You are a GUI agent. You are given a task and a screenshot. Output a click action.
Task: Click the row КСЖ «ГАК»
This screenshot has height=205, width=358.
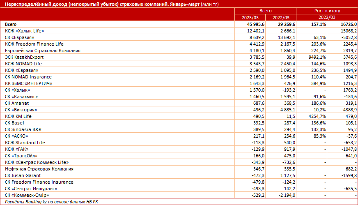(x=179, y=150)
